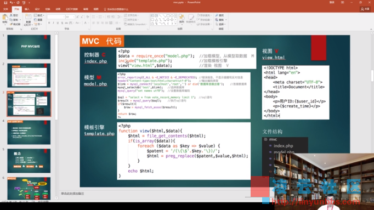374x210 pixels.
Task: Pick the down arrow shape in gallery
Action: (x=172, y=20)
